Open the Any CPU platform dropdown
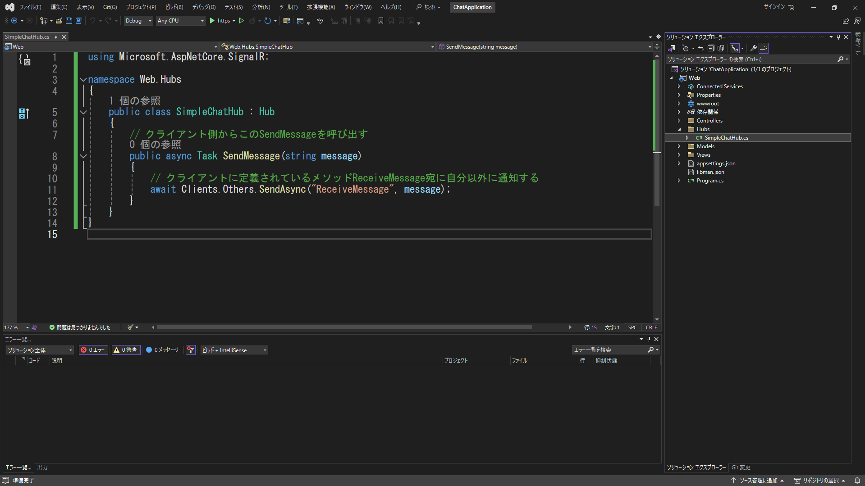865x486 pixels. (x=181, y=21)
